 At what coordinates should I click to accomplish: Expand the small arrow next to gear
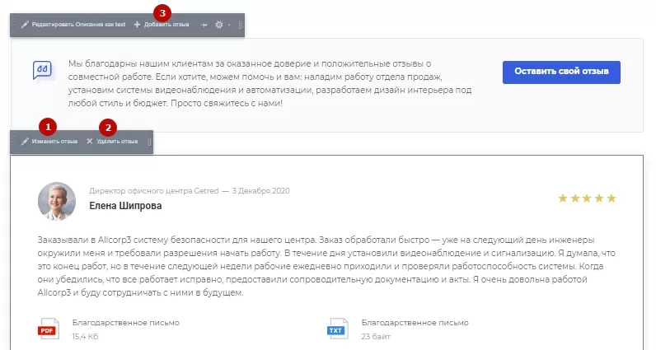[229, 25]
